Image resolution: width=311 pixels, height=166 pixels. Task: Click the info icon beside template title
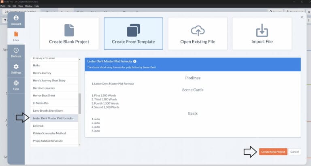tap(135, 61)
